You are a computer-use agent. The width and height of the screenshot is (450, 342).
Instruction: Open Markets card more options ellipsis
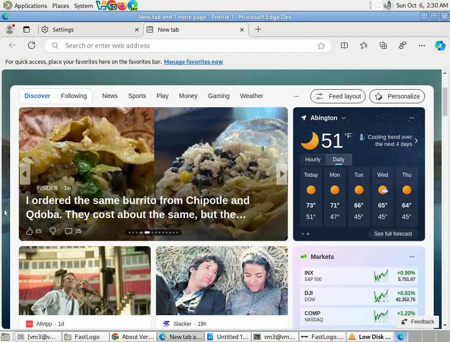[x=411, y=257]
